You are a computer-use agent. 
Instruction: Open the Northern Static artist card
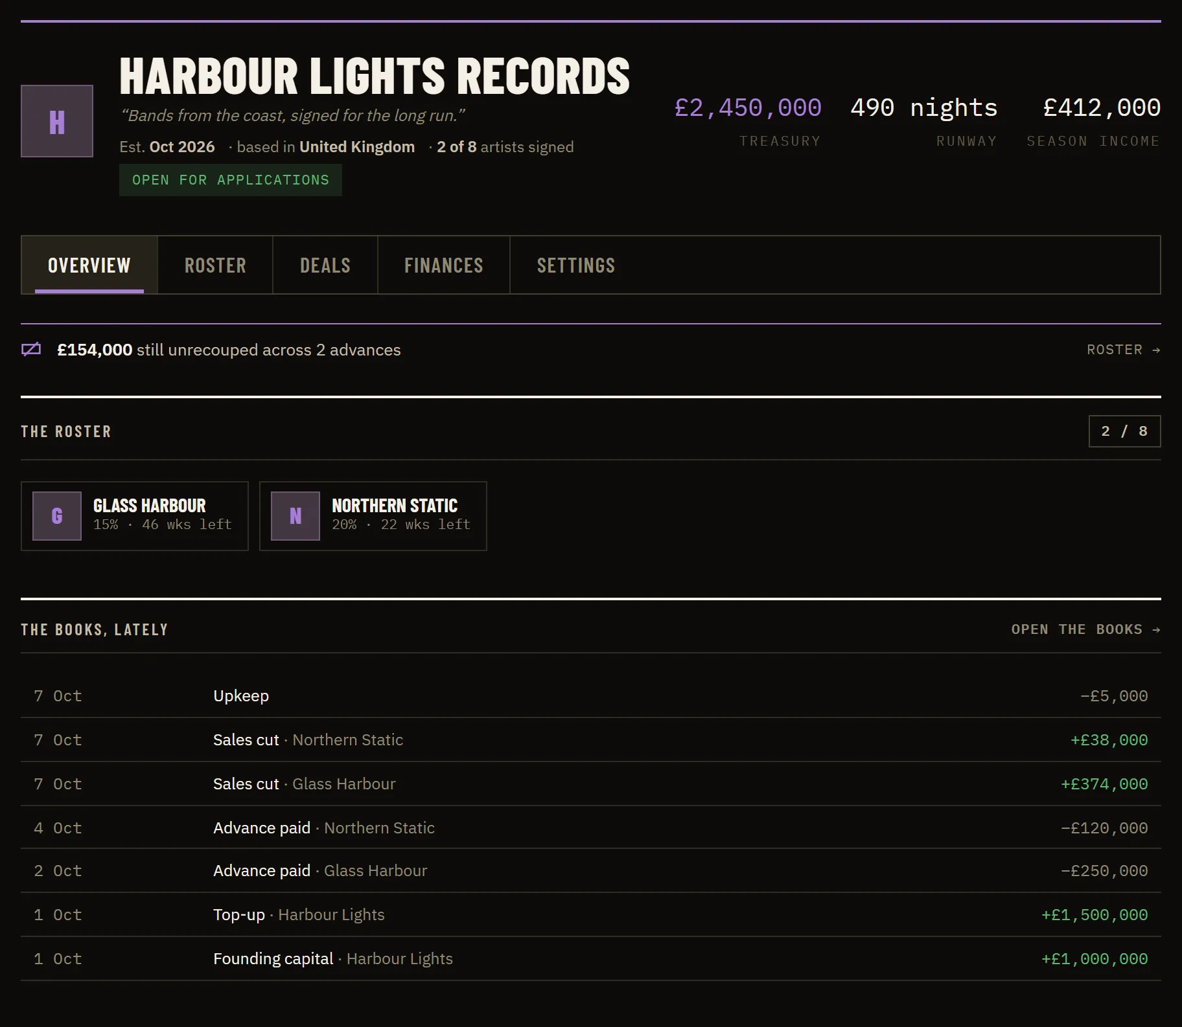[373, 516]
